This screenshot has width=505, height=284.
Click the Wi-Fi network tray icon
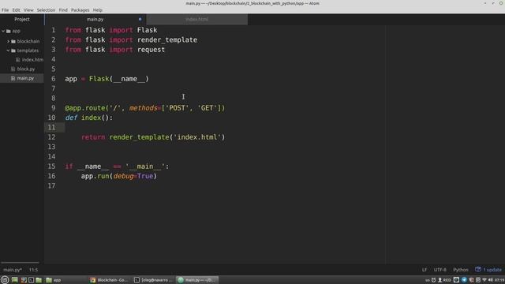click(x=484, y=280)
